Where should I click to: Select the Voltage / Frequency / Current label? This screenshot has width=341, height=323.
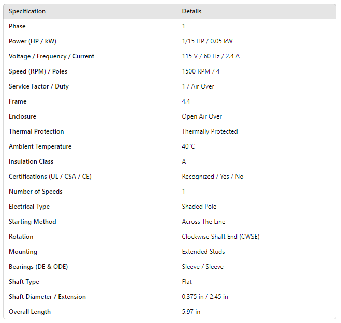pyautogui.click(x=51, y=56)
